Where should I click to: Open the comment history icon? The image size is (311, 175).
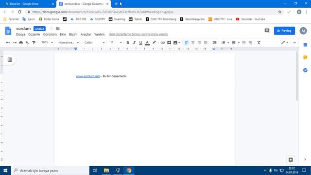pyautogui.click(x=267, y=31)
